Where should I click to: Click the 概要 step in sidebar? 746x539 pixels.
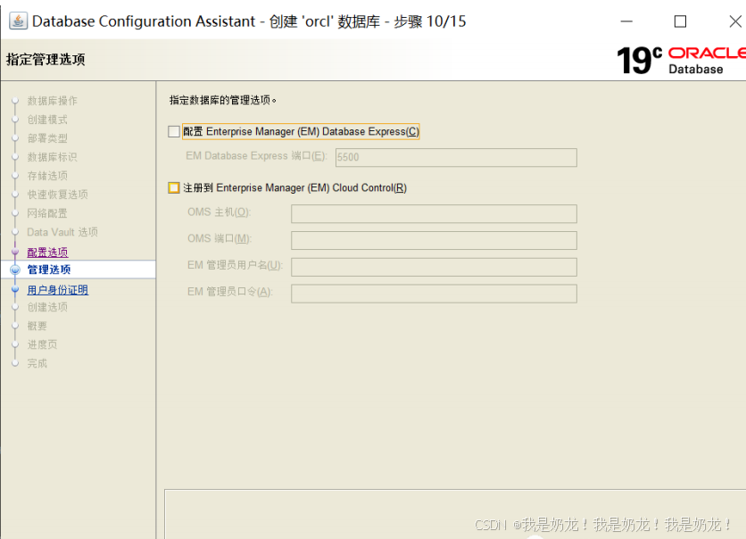[37, 326]
